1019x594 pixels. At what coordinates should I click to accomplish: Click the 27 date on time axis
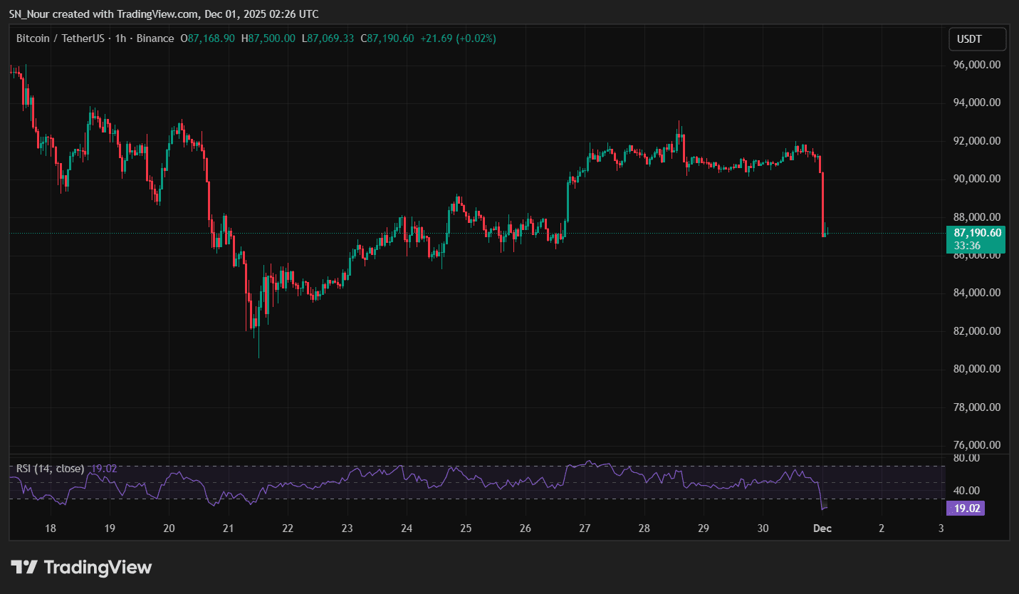[585, 528]
